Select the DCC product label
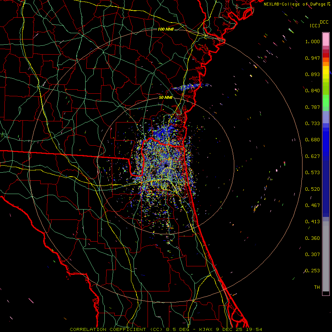This screenshot has height=332, width=332. coord(324,22)
